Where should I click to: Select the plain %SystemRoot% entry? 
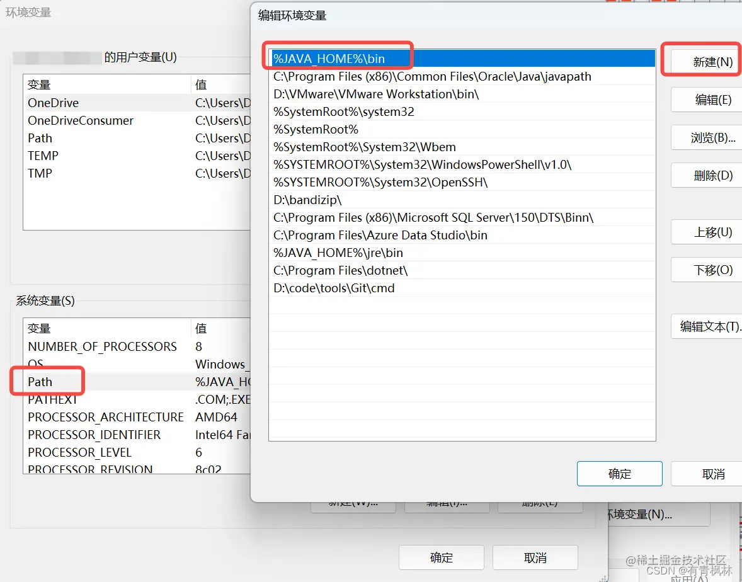click(x=463, y=129)
